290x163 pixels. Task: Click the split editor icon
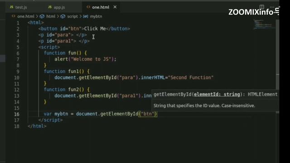point(262,7)
